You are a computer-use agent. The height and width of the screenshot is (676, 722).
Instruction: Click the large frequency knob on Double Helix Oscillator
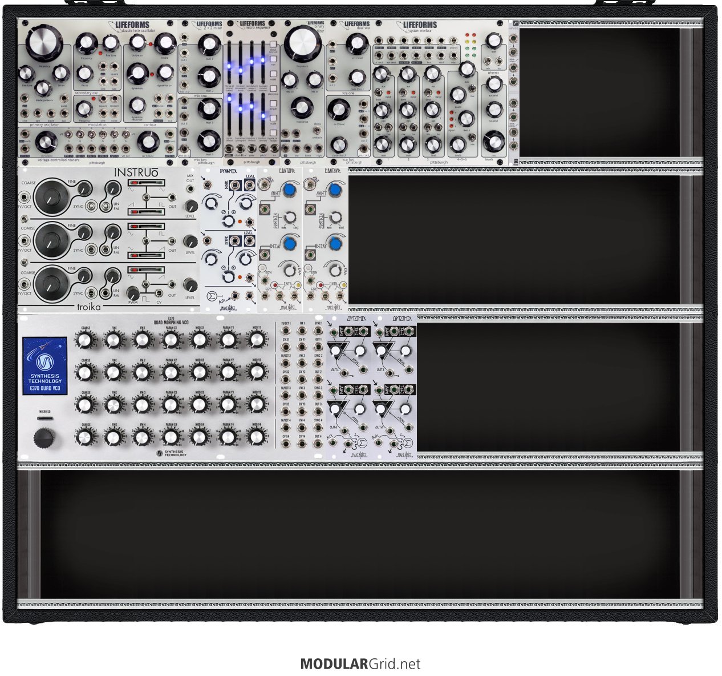tap(43, 44)
